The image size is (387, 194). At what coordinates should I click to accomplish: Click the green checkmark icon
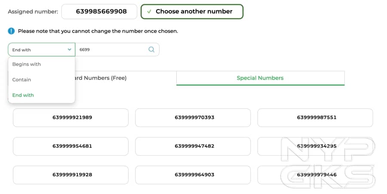(149, 12)
